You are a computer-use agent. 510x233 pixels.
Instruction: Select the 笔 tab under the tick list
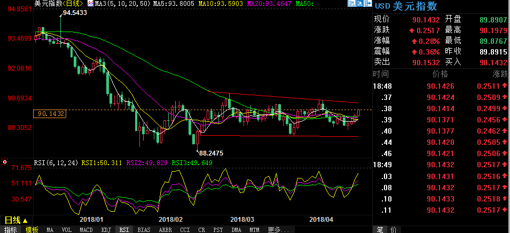tap(380, 229)
